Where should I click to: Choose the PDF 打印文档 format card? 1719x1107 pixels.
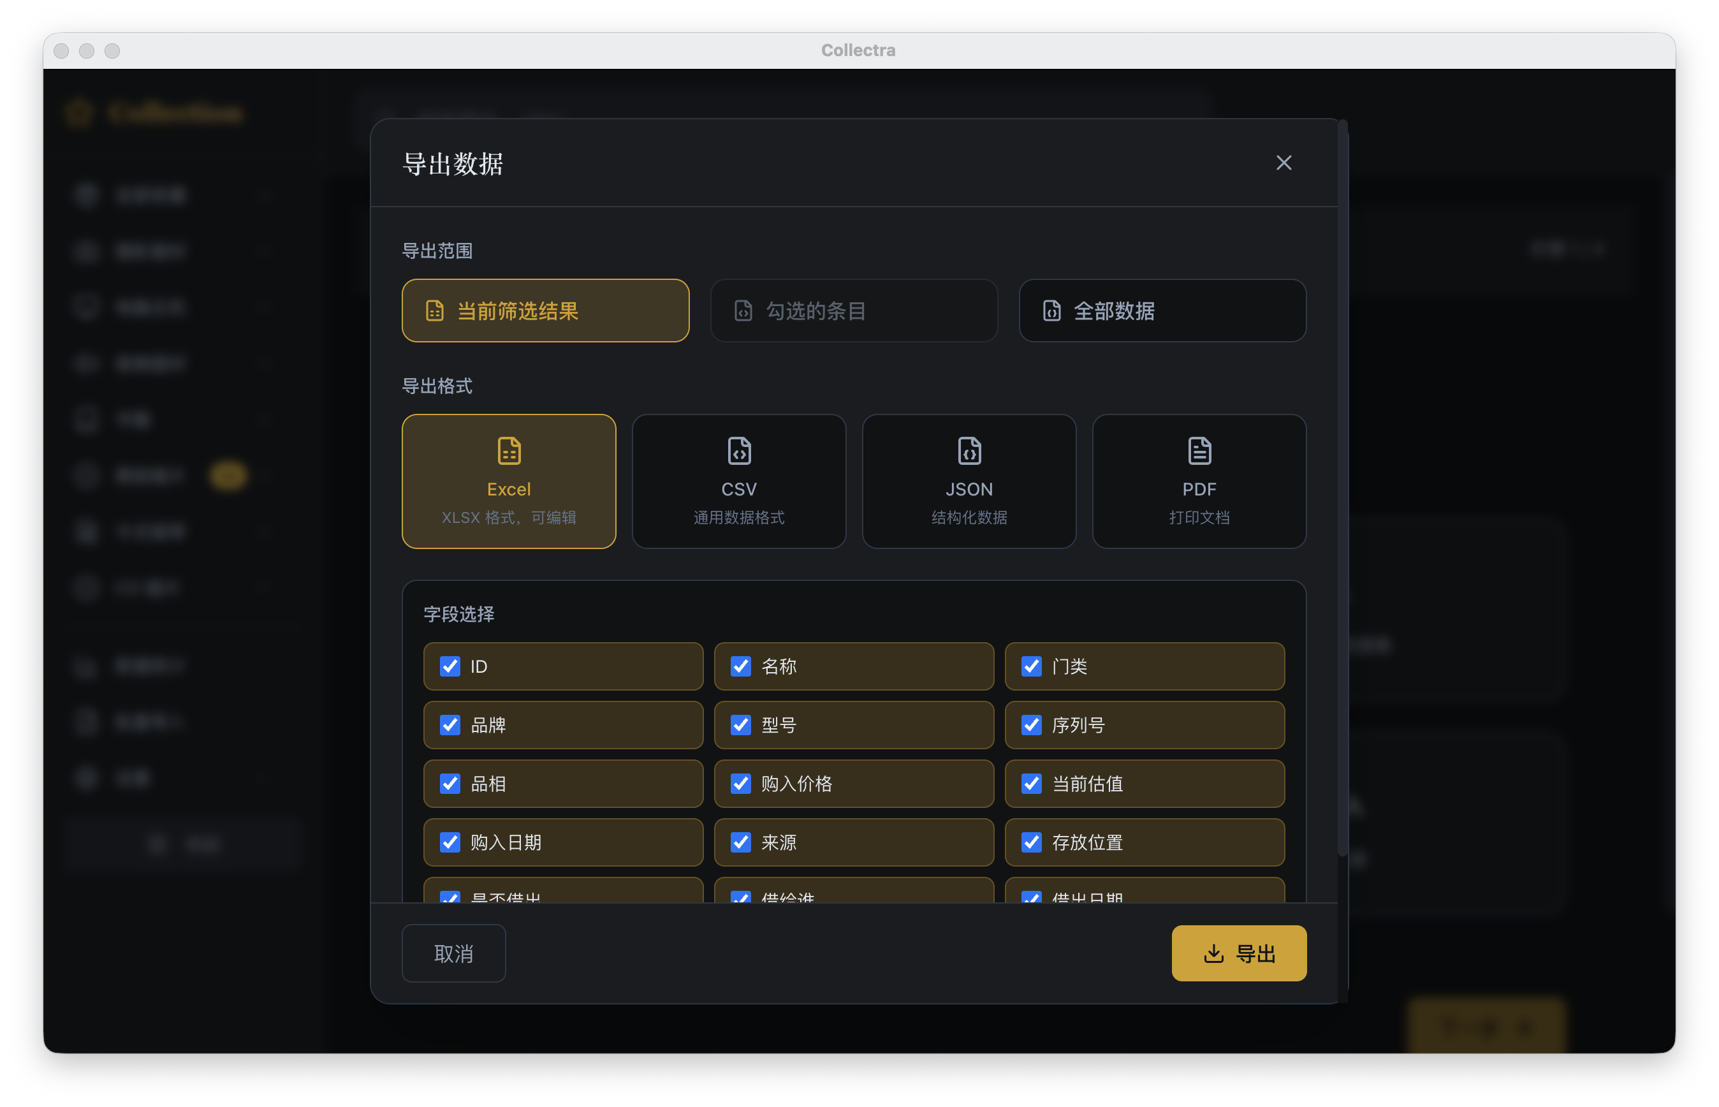[1199, 481]
